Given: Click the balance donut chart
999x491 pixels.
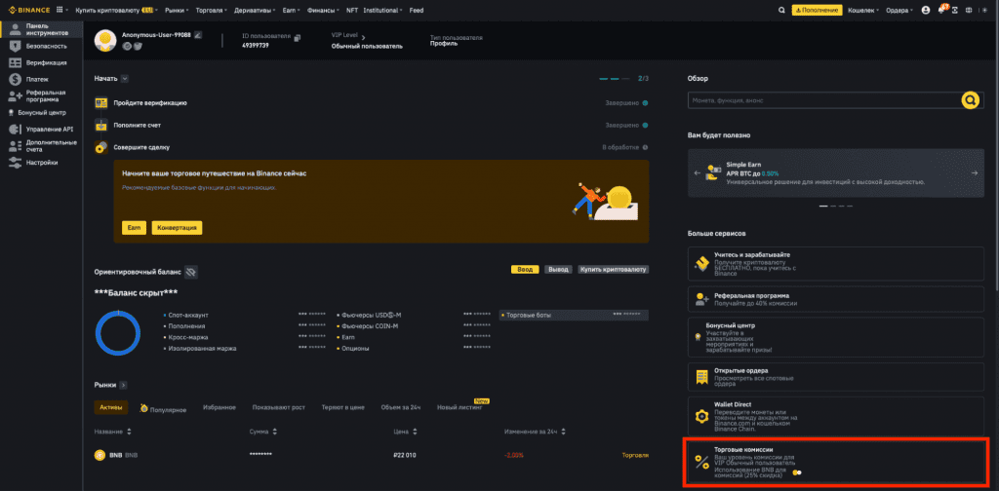Looking at the screenshot, I should (x=118, y=332).
